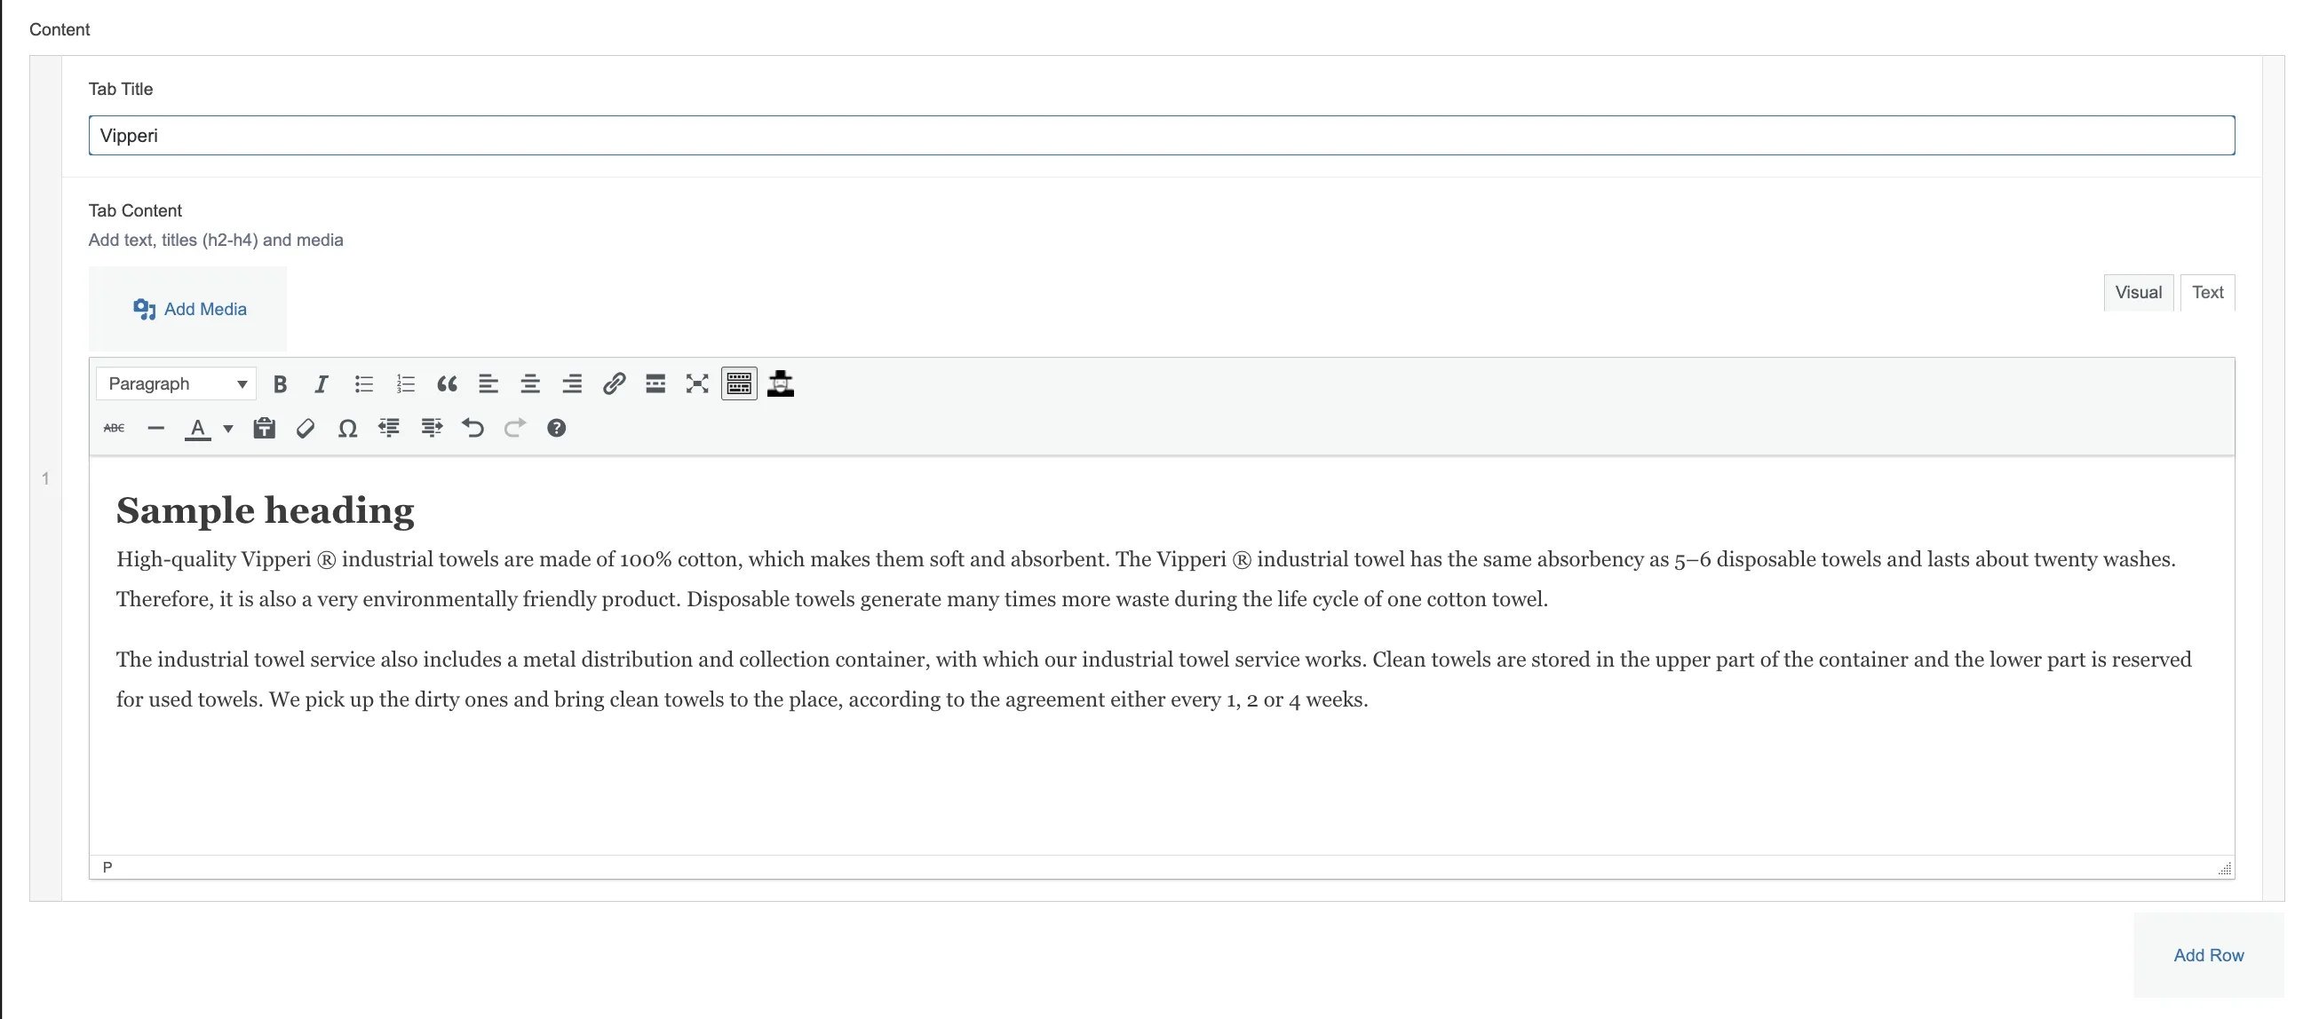
Task: Switch to the Visual editing tab
Action: (x=2138, y=291)
